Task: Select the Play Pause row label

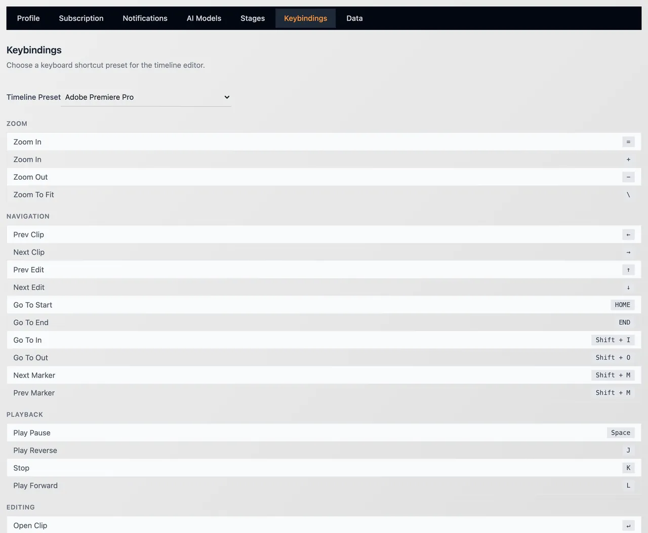Action: pyautogui.click(x=32, y=433)
